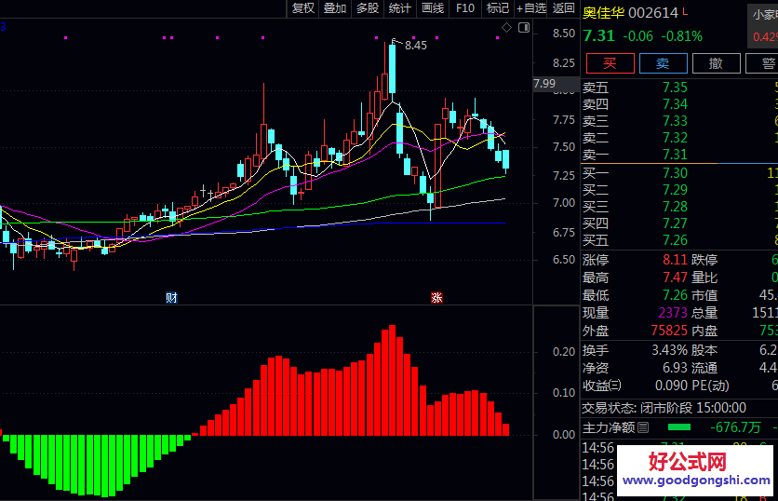Screen dimensions: 778x501
Task: Select 卖一 price 7.31
Action: tap(675, 155)
